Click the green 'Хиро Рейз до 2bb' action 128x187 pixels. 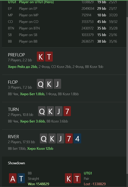23,67
